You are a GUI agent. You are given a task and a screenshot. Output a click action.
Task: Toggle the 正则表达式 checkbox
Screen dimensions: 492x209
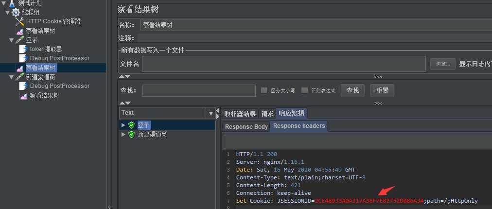[x=304, y=90]
